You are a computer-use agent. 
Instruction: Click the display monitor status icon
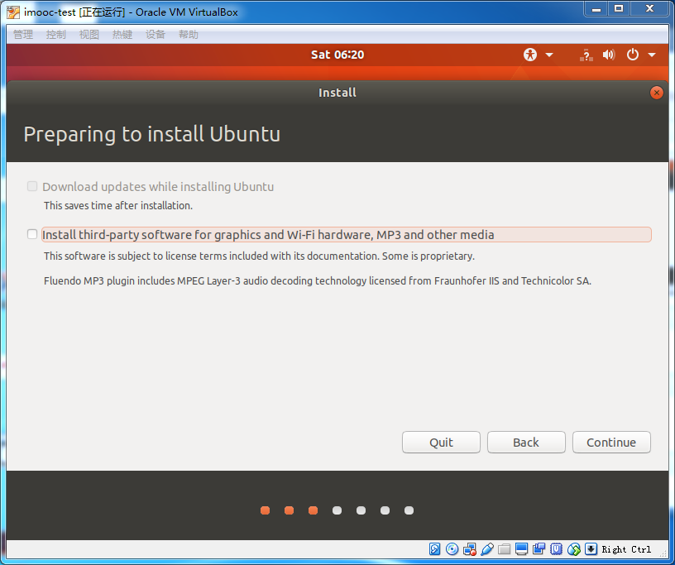click(x=521, y=549)
